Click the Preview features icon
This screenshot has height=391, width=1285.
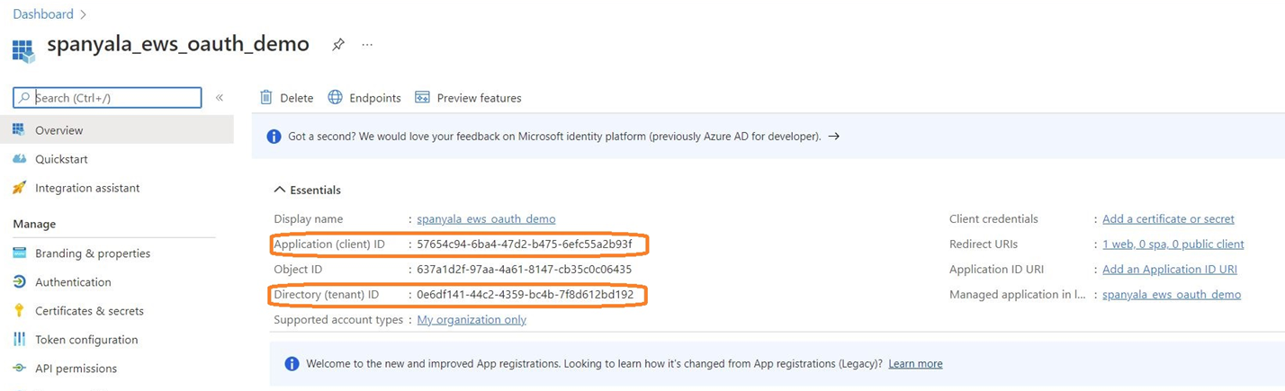(422, 97)
